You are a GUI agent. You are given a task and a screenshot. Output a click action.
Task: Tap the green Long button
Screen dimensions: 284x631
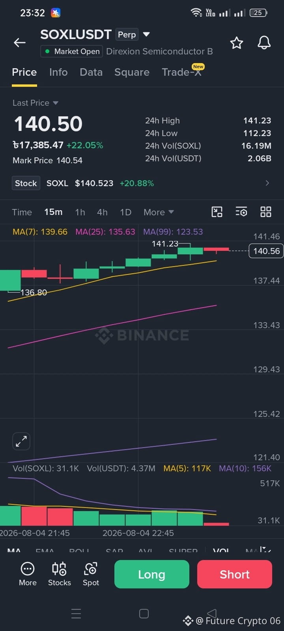point(152,574)
